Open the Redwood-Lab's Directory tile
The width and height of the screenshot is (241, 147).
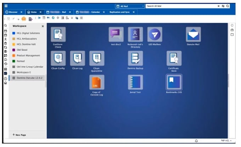coord(135,35)
